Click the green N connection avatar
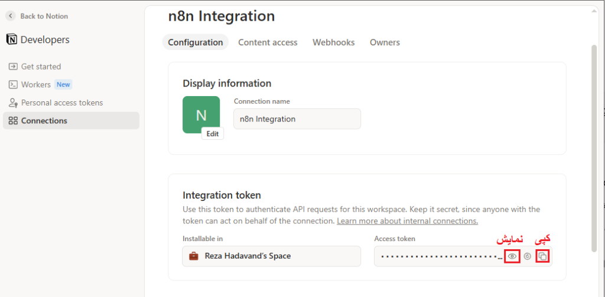The width and height of the screenshot is (605, 297). tap(201, 115)
